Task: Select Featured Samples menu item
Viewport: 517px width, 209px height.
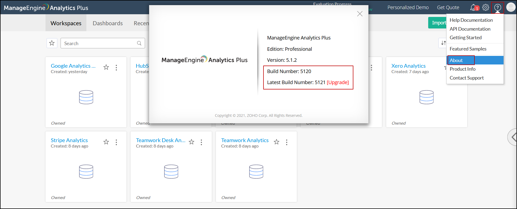Action: 468,49
